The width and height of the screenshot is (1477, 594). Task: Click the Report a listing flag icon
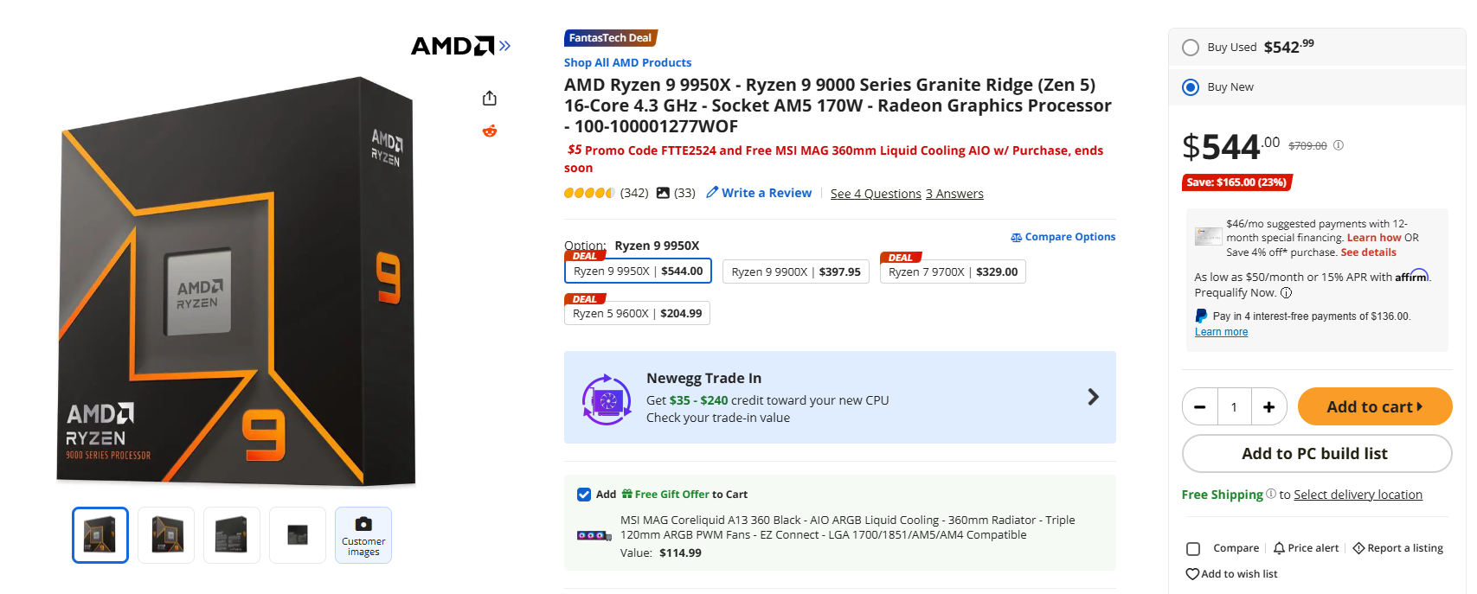pyautogui.click(x=1358, y=547)
